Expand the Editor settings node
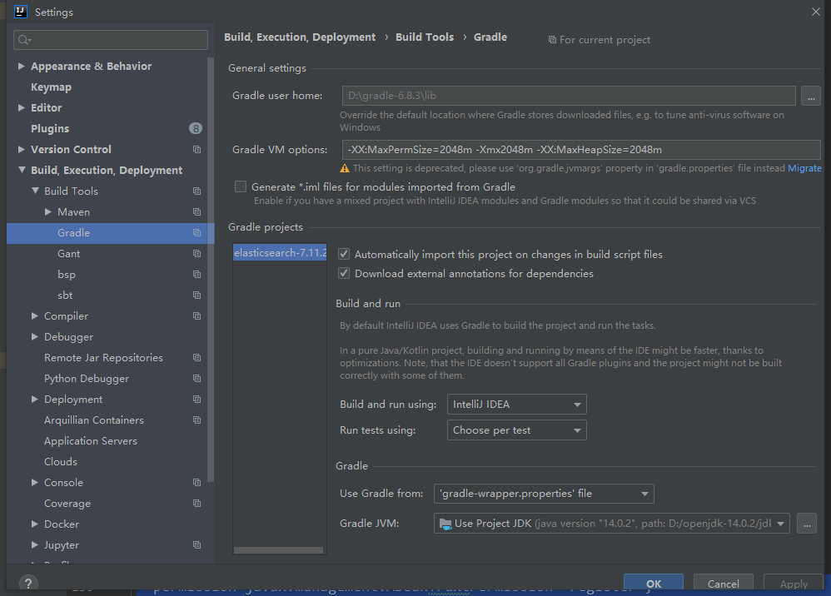 21,107
